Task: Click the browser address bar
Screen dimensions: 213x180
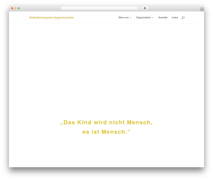Action: pyautogui.click(x=101, y=8)
